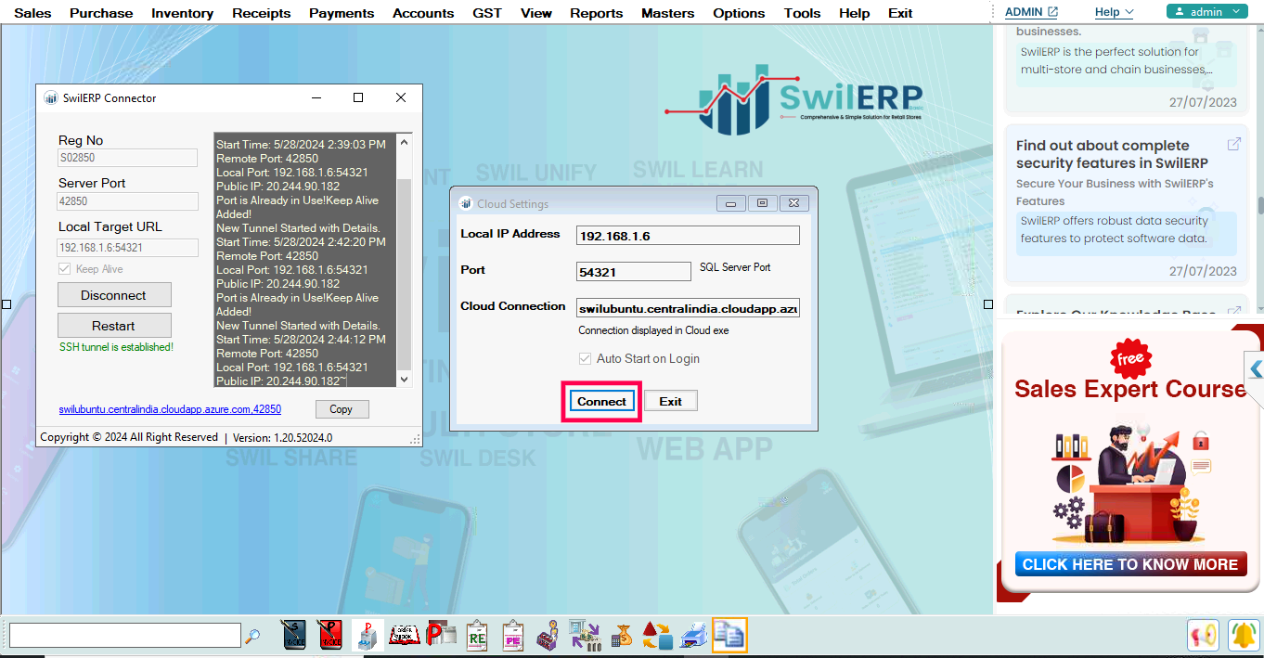Click the magnifier search icon beside the search box
Screen dimensions: 1264x658
point(252,636)
